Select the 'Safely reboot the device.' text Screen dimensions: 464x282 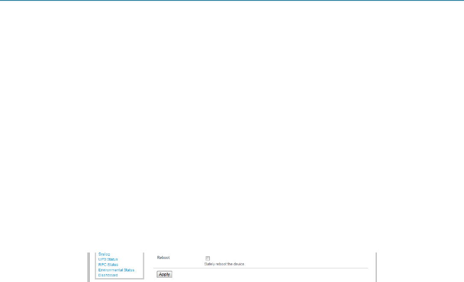(x=225, y=264)
